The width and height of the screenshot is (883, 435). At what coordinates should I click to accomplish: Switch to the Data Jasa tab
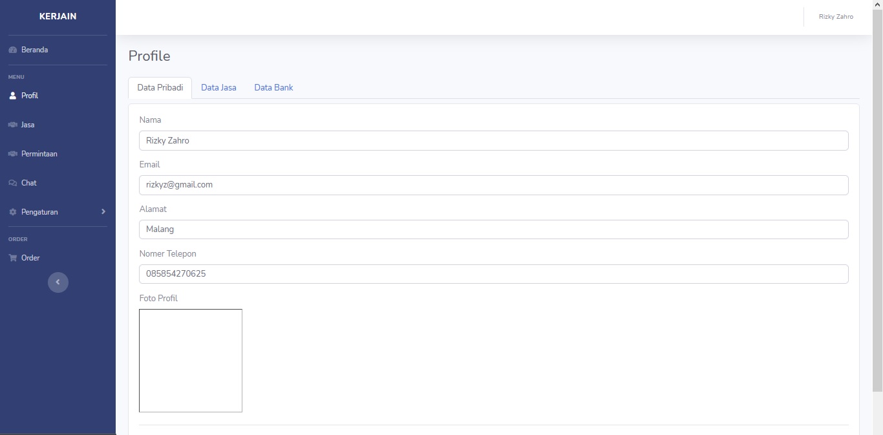218,88
